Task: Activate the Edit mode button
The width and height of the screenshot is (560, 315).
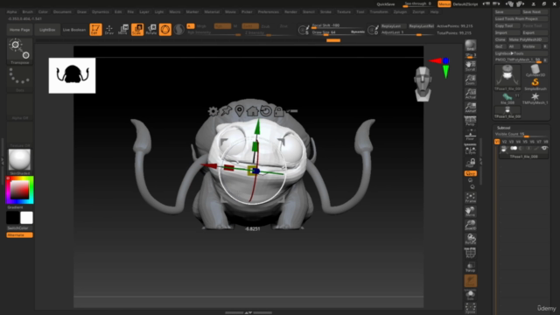Action: point(95,30)
